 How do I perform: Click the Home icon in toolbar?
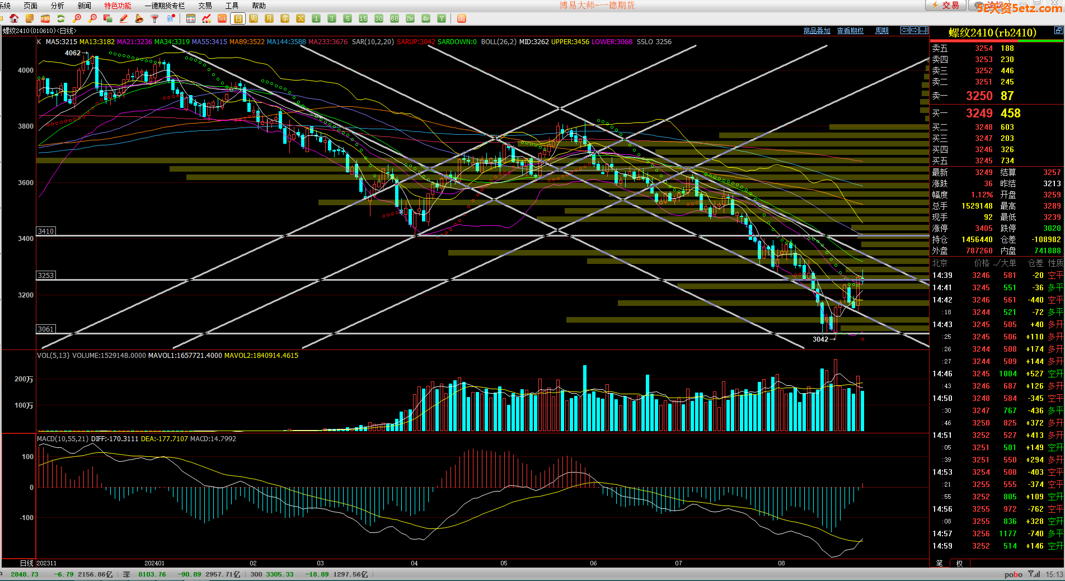14,18
